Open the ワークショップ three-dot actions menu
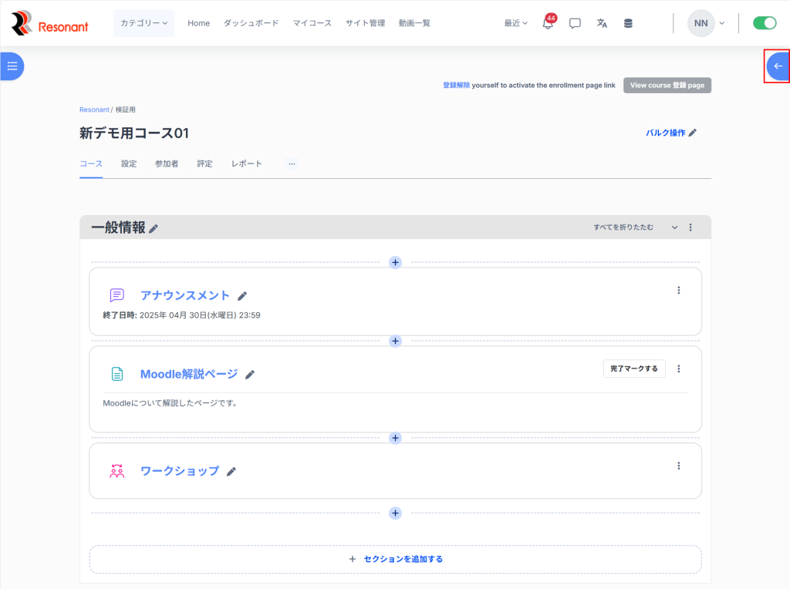 679,466
